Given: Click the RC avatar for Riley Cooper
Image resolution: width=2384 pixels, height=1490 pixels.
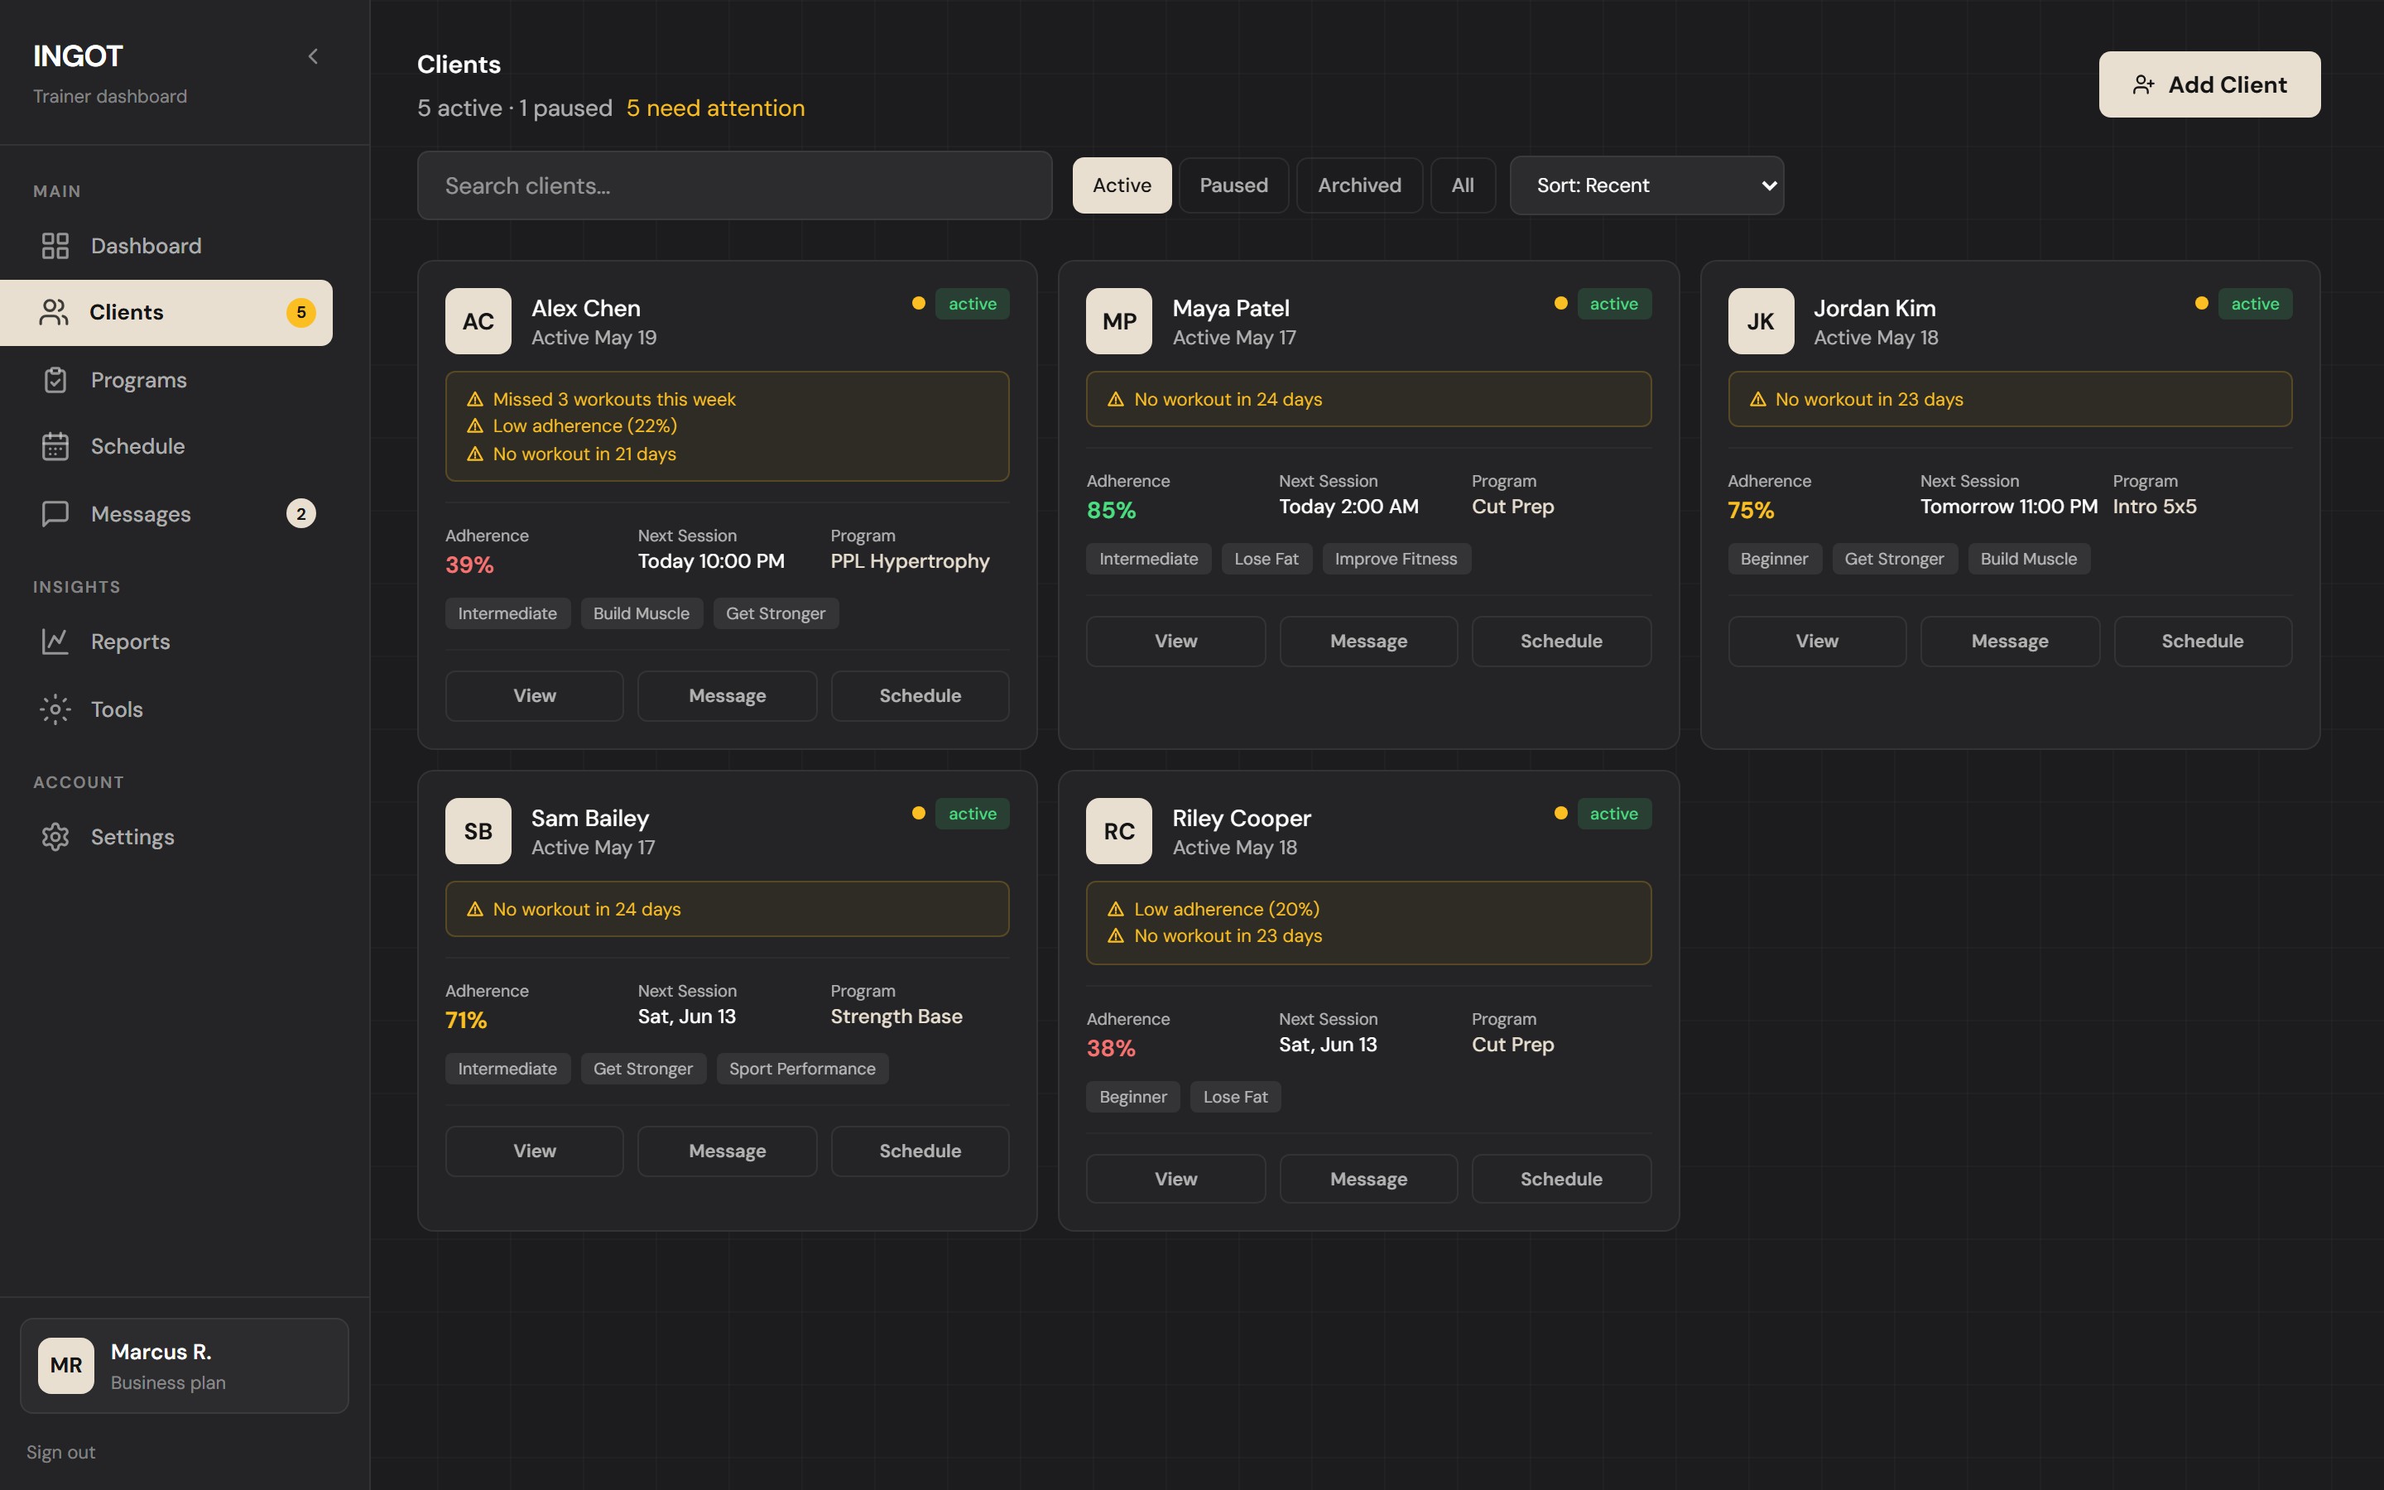Looking at the screenshot, I should [x=1119, y=831].
